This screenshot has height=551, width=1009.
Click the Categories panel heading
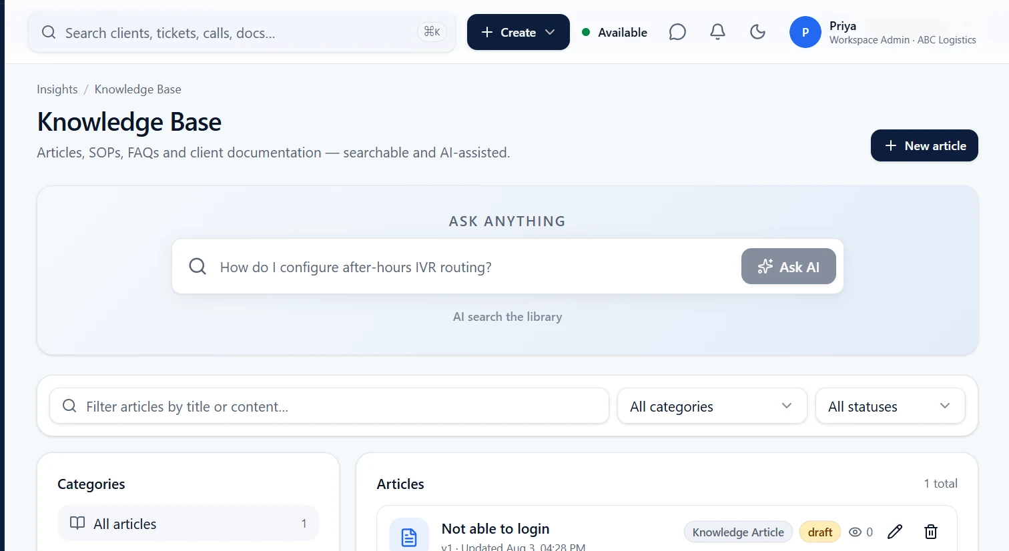(x=91, y=484)
